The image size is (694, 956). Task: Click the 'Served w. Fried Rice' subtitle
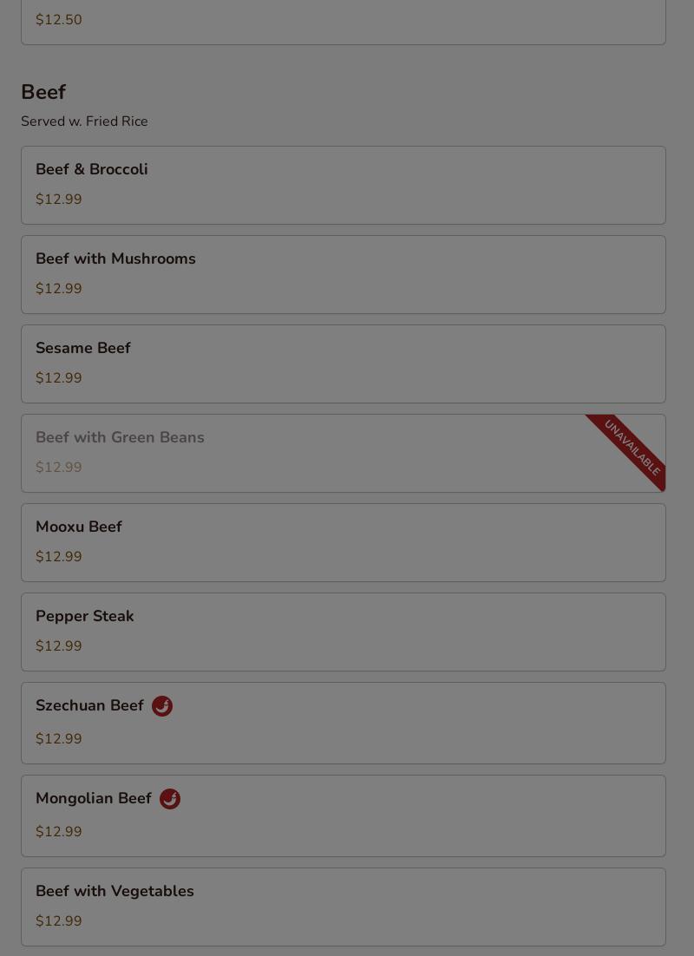click(x=84, y=121)
